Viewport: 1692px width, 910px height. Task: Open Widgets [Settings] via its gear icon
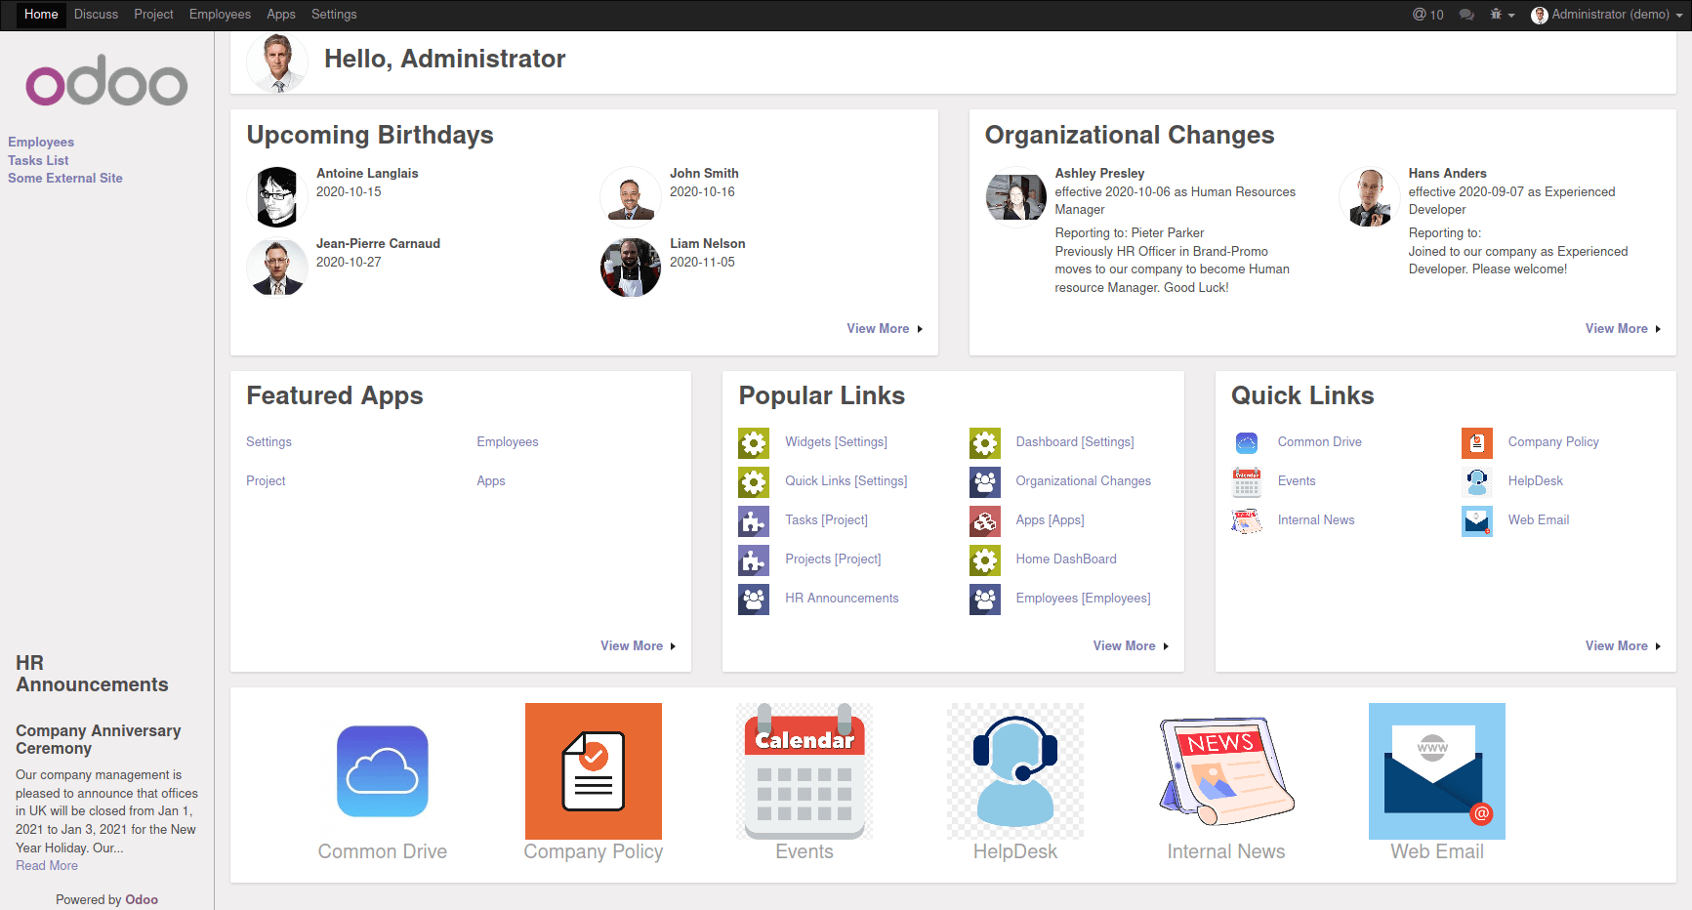click(754, 442)
